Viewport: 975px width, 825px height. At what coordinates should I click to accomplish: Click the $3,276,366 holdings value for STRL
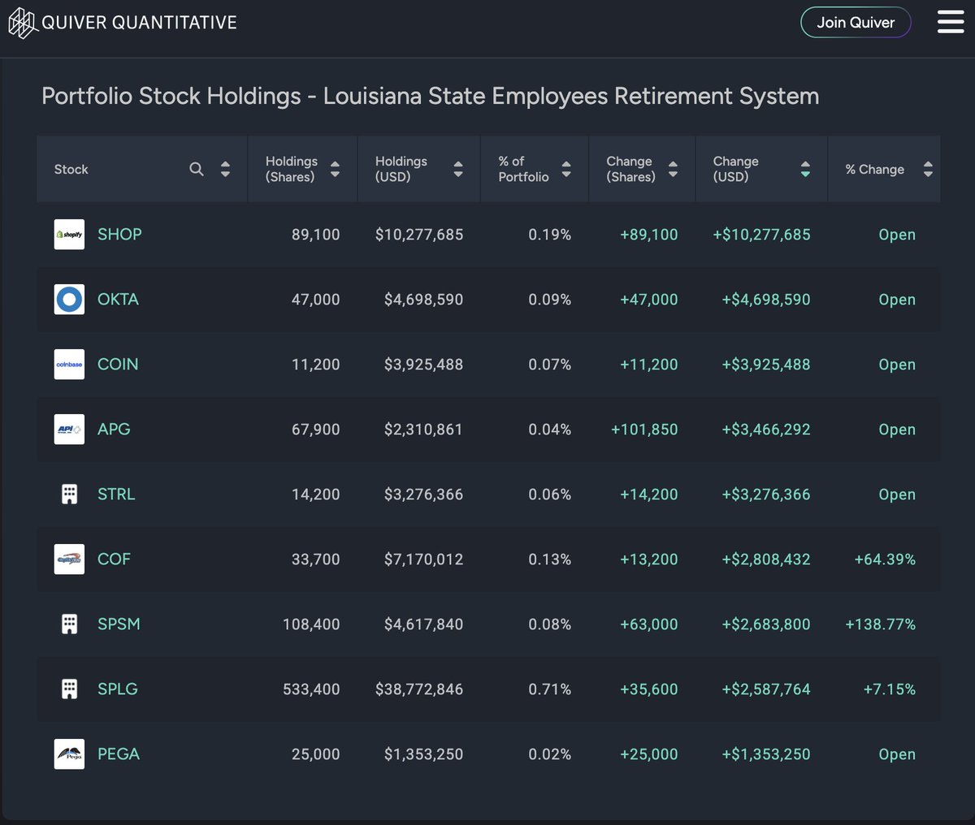pyautogui.click(x=424, y=495)
